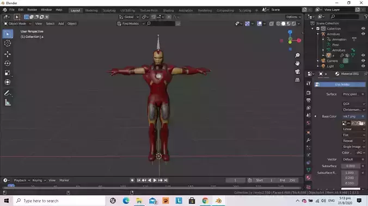Open the Linear interpolation dropdown
This screenshot has width=368, height=206.
[353, 129]
